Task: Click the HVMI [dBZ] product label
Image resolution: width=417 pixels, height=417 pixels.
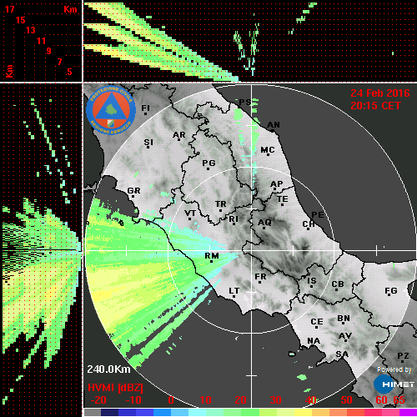Action: tap(115, 388)
